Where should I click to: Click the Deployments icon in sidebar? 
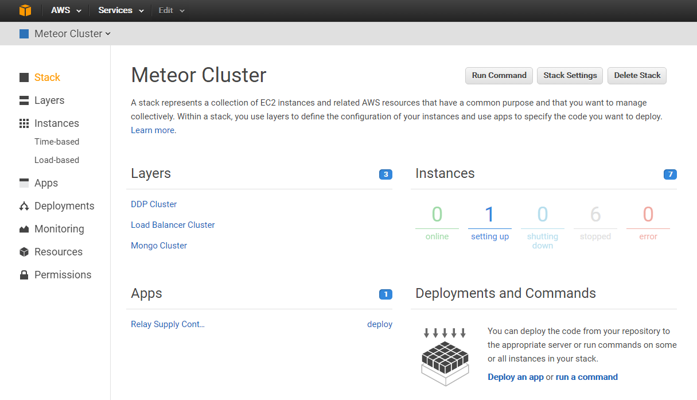pyautogui.click(x=24, y=206)
